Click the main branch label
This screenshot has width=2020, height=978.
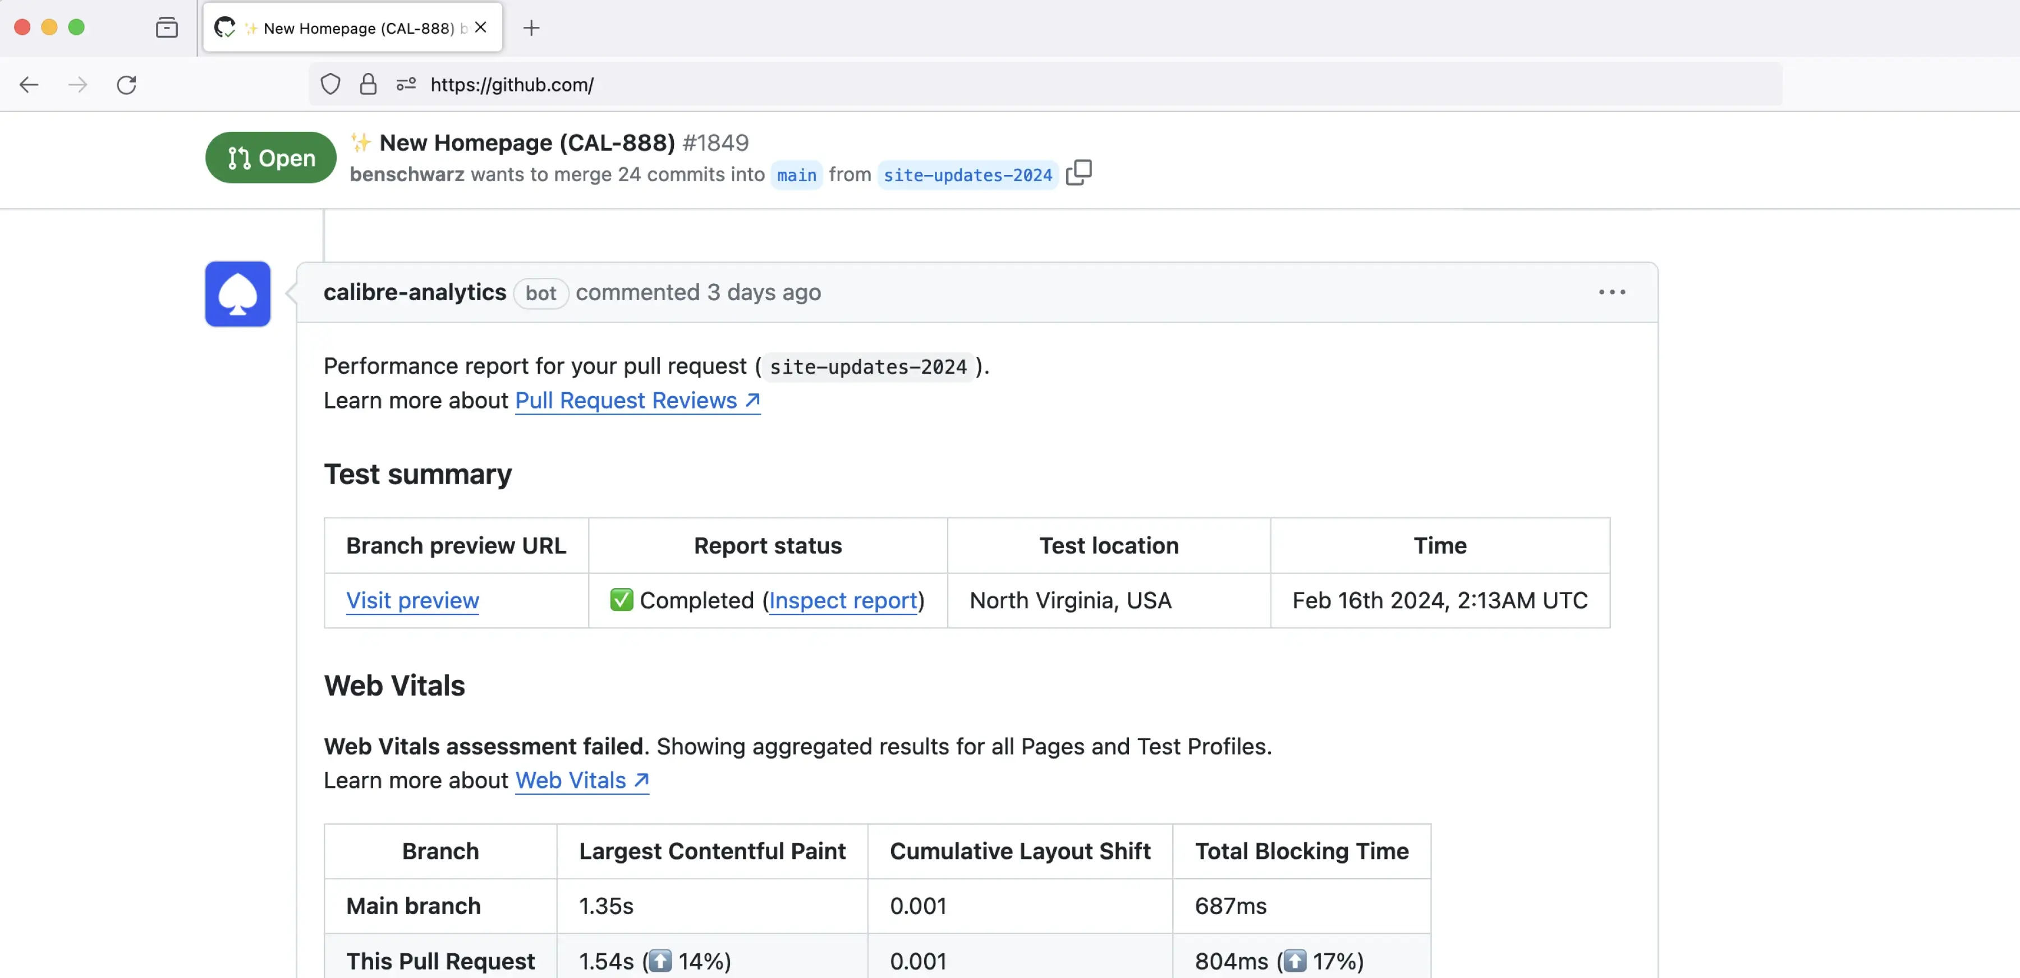click(x=796, y=175)
